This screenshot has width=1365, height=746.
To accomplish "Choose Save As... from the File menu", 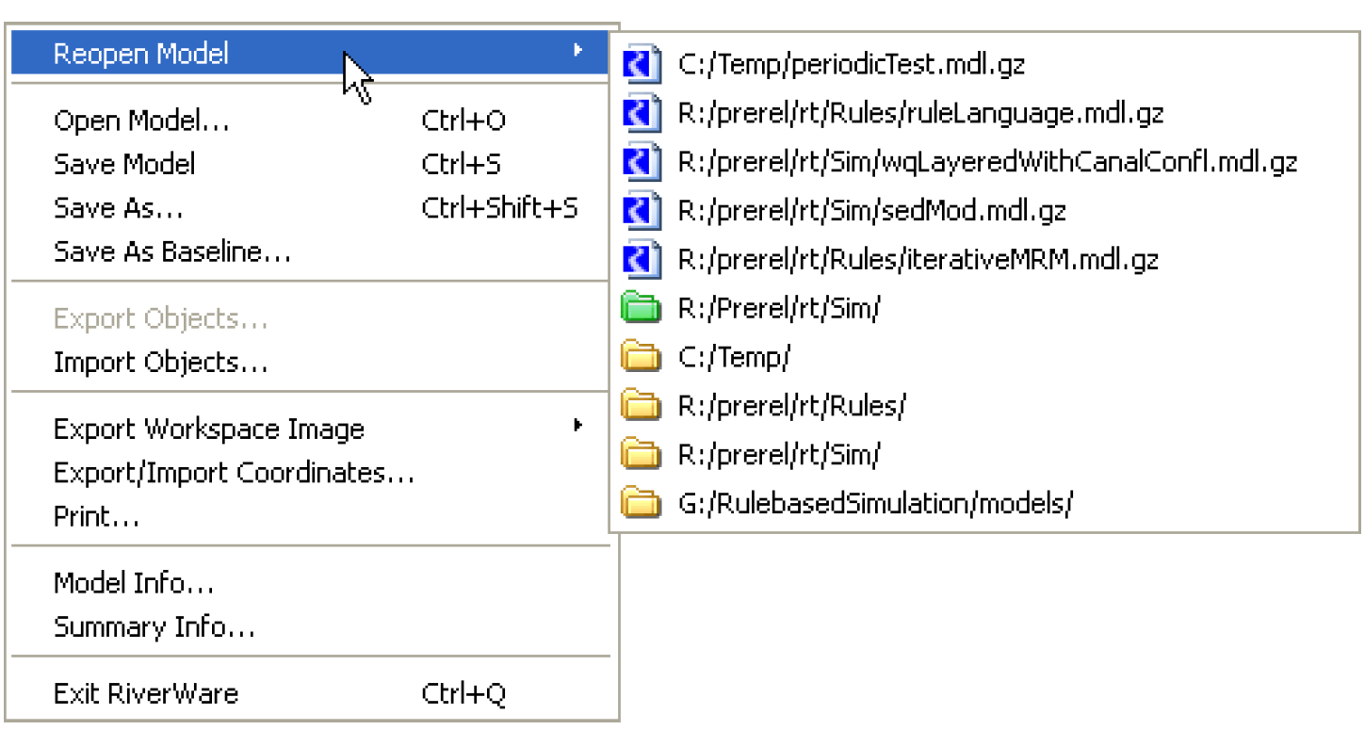I will coord(119,207).
